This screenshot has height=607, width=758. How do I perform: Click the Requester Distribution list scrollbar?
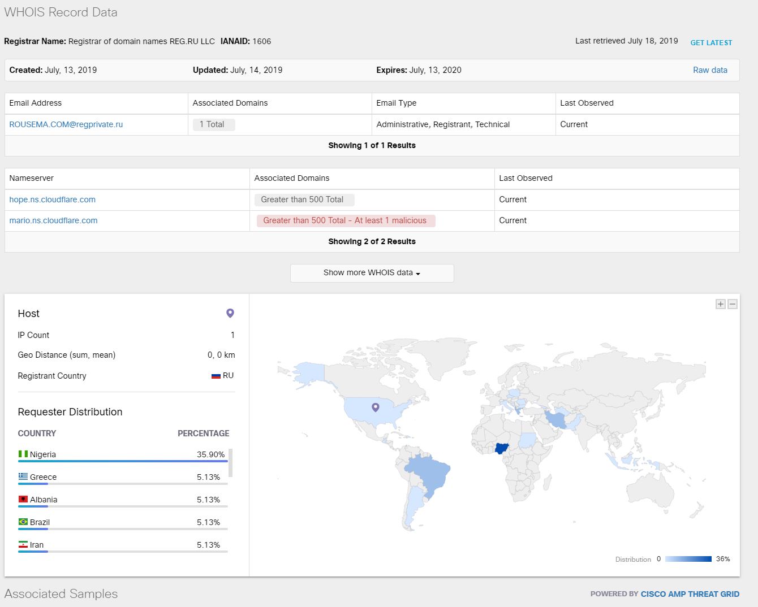coord(230,463)
